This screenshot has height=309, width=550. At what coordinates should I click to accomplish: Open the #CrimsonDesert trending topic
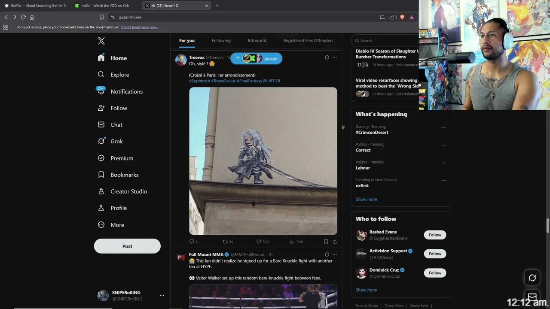pyautogui.click(x=372, y=133)
